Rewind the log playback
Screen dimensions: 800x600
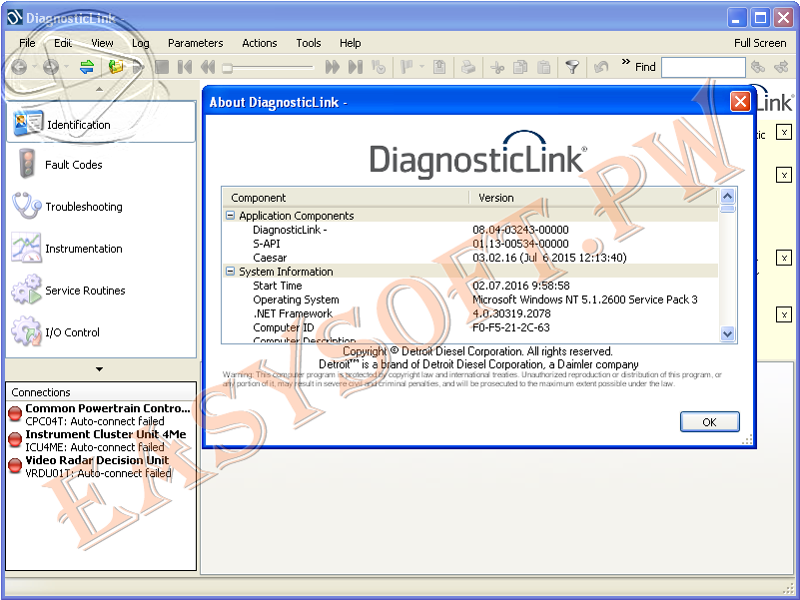click(x=208, y=67)
